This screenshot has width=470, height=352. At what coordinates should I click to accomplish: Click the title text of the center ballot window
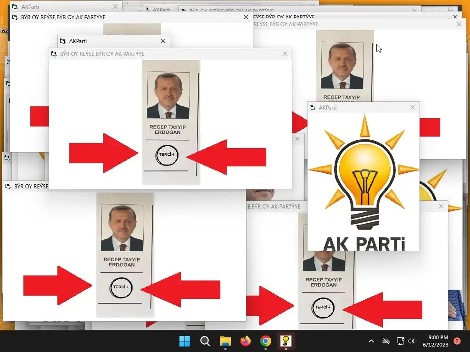tap(102, 54)
